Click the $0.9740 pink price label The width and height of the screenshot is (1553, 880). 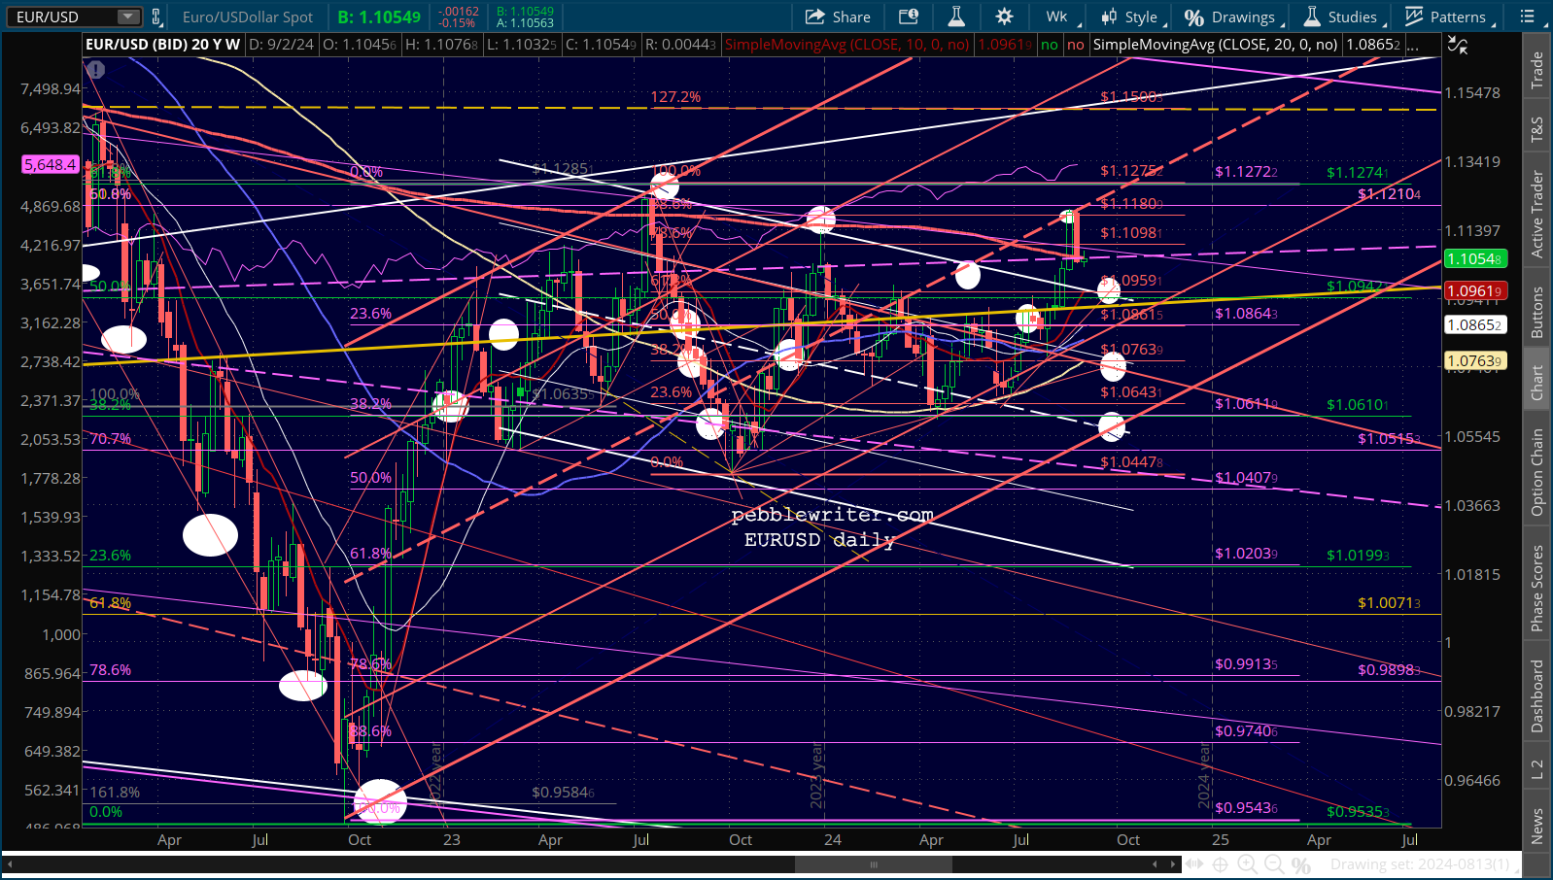coord(1246,731)
